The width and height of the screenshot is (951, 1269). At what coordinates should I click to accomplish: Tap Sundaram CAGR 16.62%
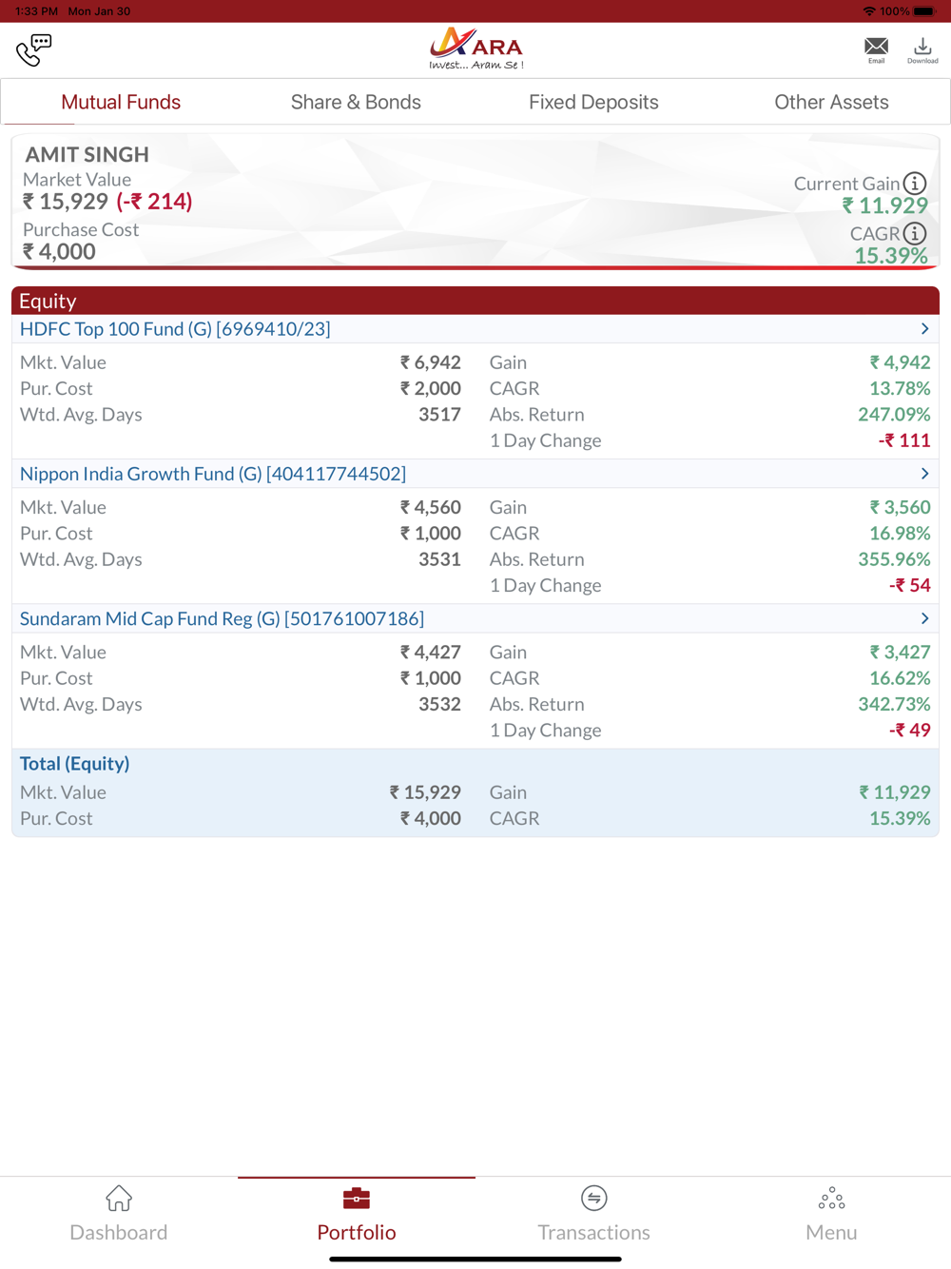900,678
